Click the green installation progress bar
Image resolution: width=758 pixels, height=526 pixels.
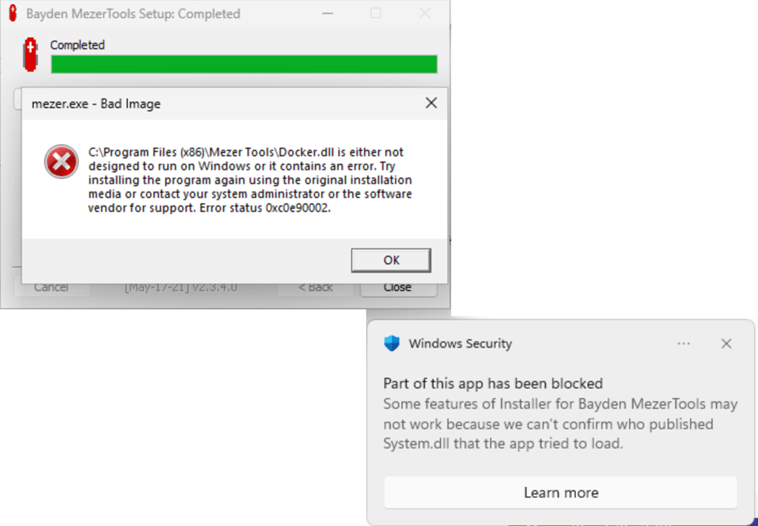[x=244, y=65]
